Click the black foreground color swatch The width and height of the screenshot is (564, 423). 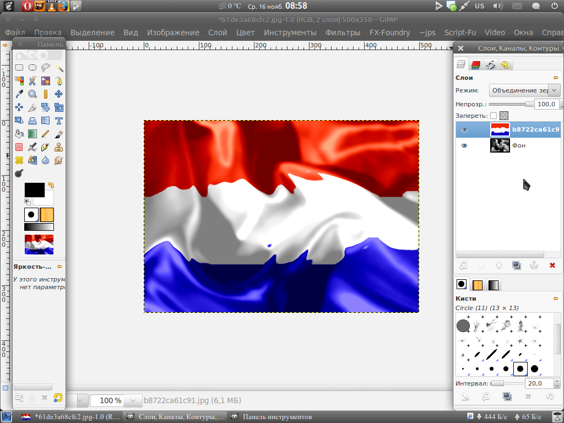(x=35, y=190)
